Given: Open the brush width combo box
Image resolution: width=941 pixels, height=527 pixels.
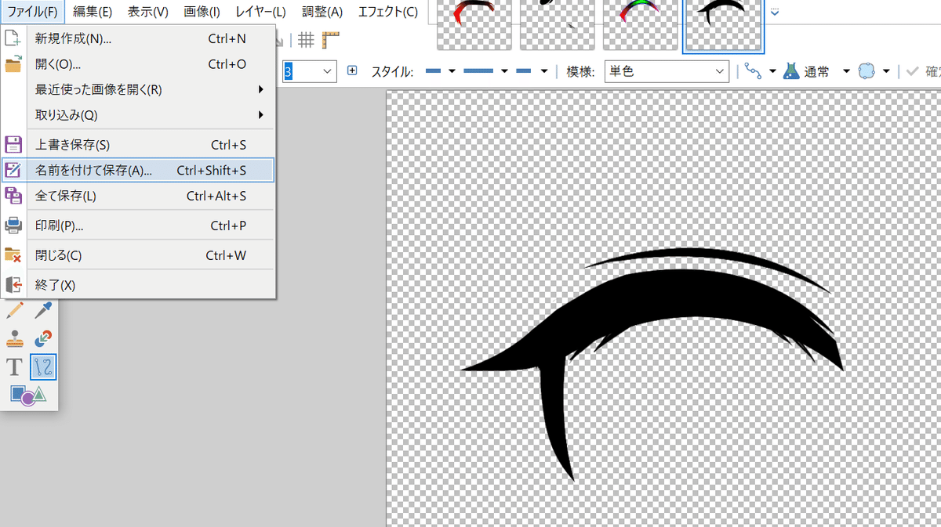Looking at the screenshot, I should [309, 71].
